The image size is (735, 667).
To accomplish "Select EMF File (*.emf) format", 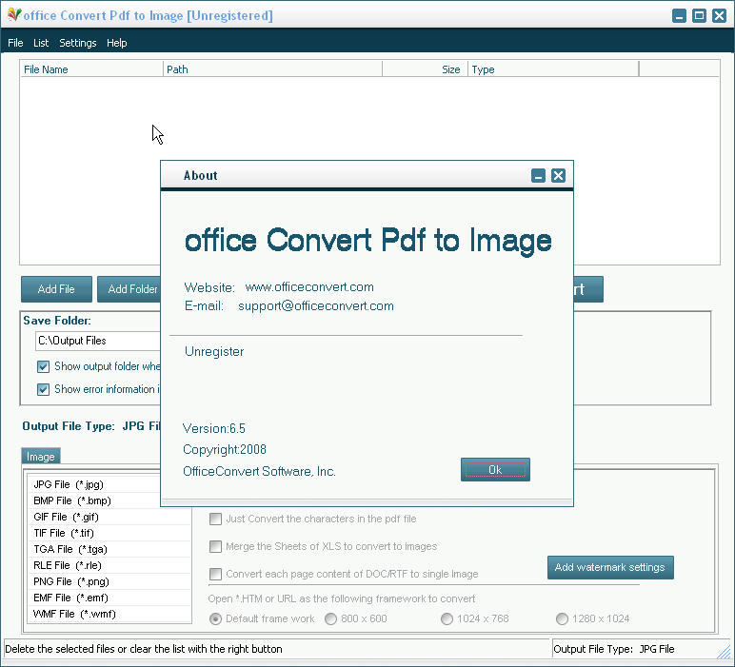I will point(109,598).
